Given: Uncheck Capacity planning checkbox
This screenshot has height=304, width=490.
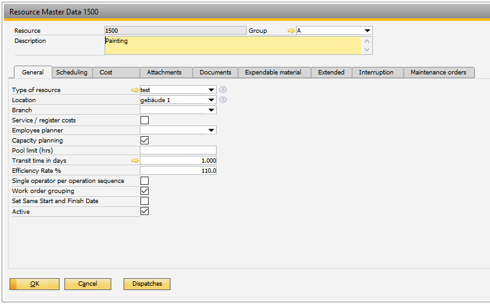Looking at the screenshot, I should coord(144,141).
